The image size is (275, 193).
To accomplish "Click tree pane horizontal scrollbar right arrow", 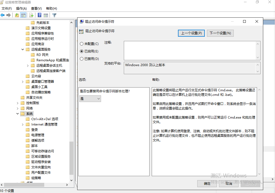I will (67, 185).
